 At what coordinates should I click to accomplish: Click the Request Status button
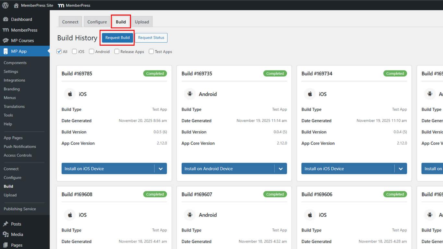tap(151, 38)
